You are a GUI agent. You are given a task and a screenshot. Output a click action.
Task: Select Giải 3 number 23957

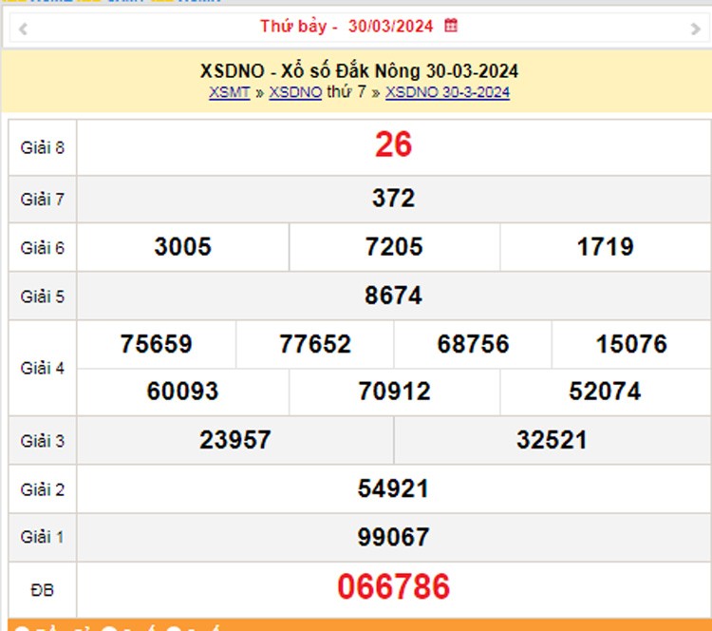235,440
